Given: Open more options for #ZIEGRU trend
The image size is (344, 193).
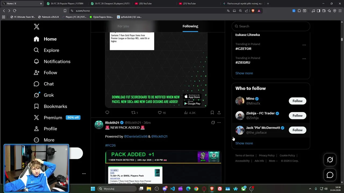Looking at the screenshot, I should pyautogui.click(x=304, y=59).
